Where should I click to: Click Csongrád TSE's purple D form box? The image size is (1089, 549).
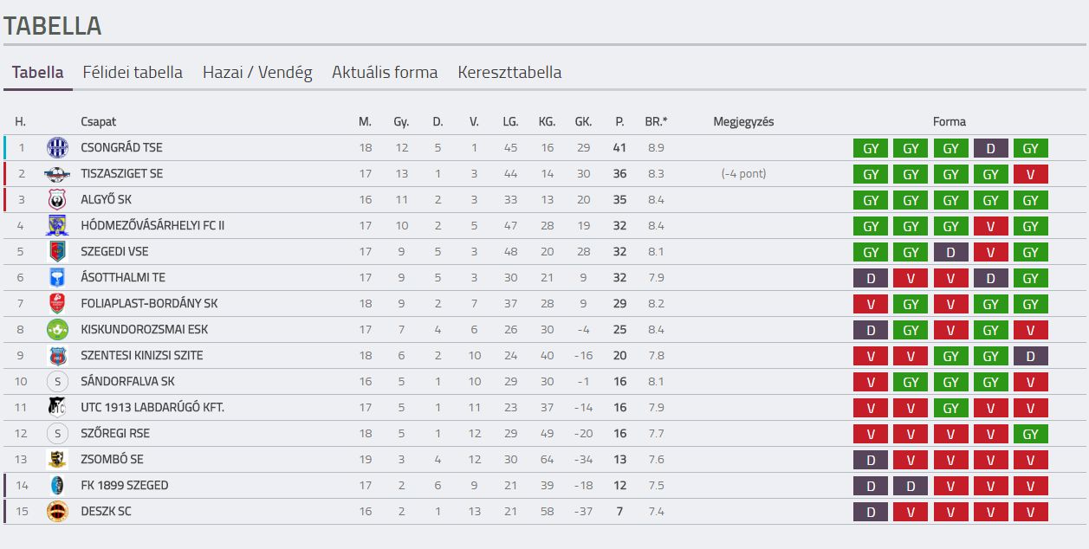point(991,148)
